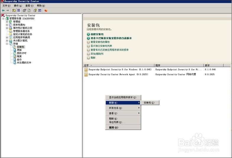The height and width of the screenshot is (158, 232).
Task: Click the 管理组 tree node icon
Action: click(x=10, y=22)
